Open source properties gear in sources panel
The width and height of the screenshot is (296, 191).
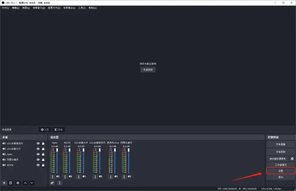coord(18,183)
